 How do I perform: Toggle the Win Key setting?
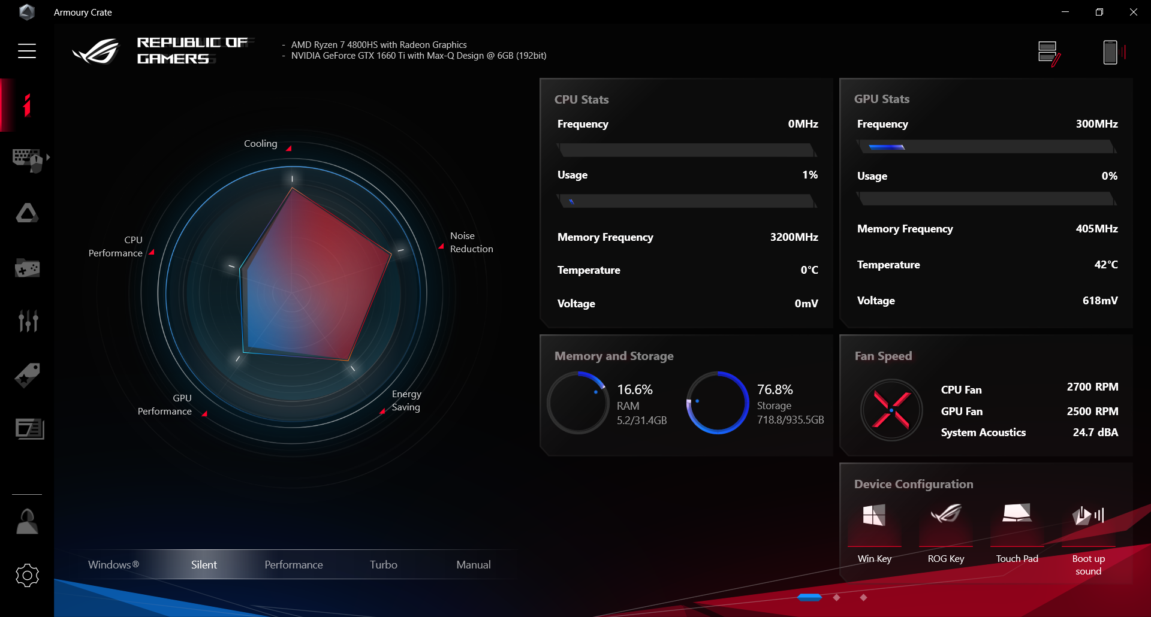pyautogui.click(x=875, y=533)
